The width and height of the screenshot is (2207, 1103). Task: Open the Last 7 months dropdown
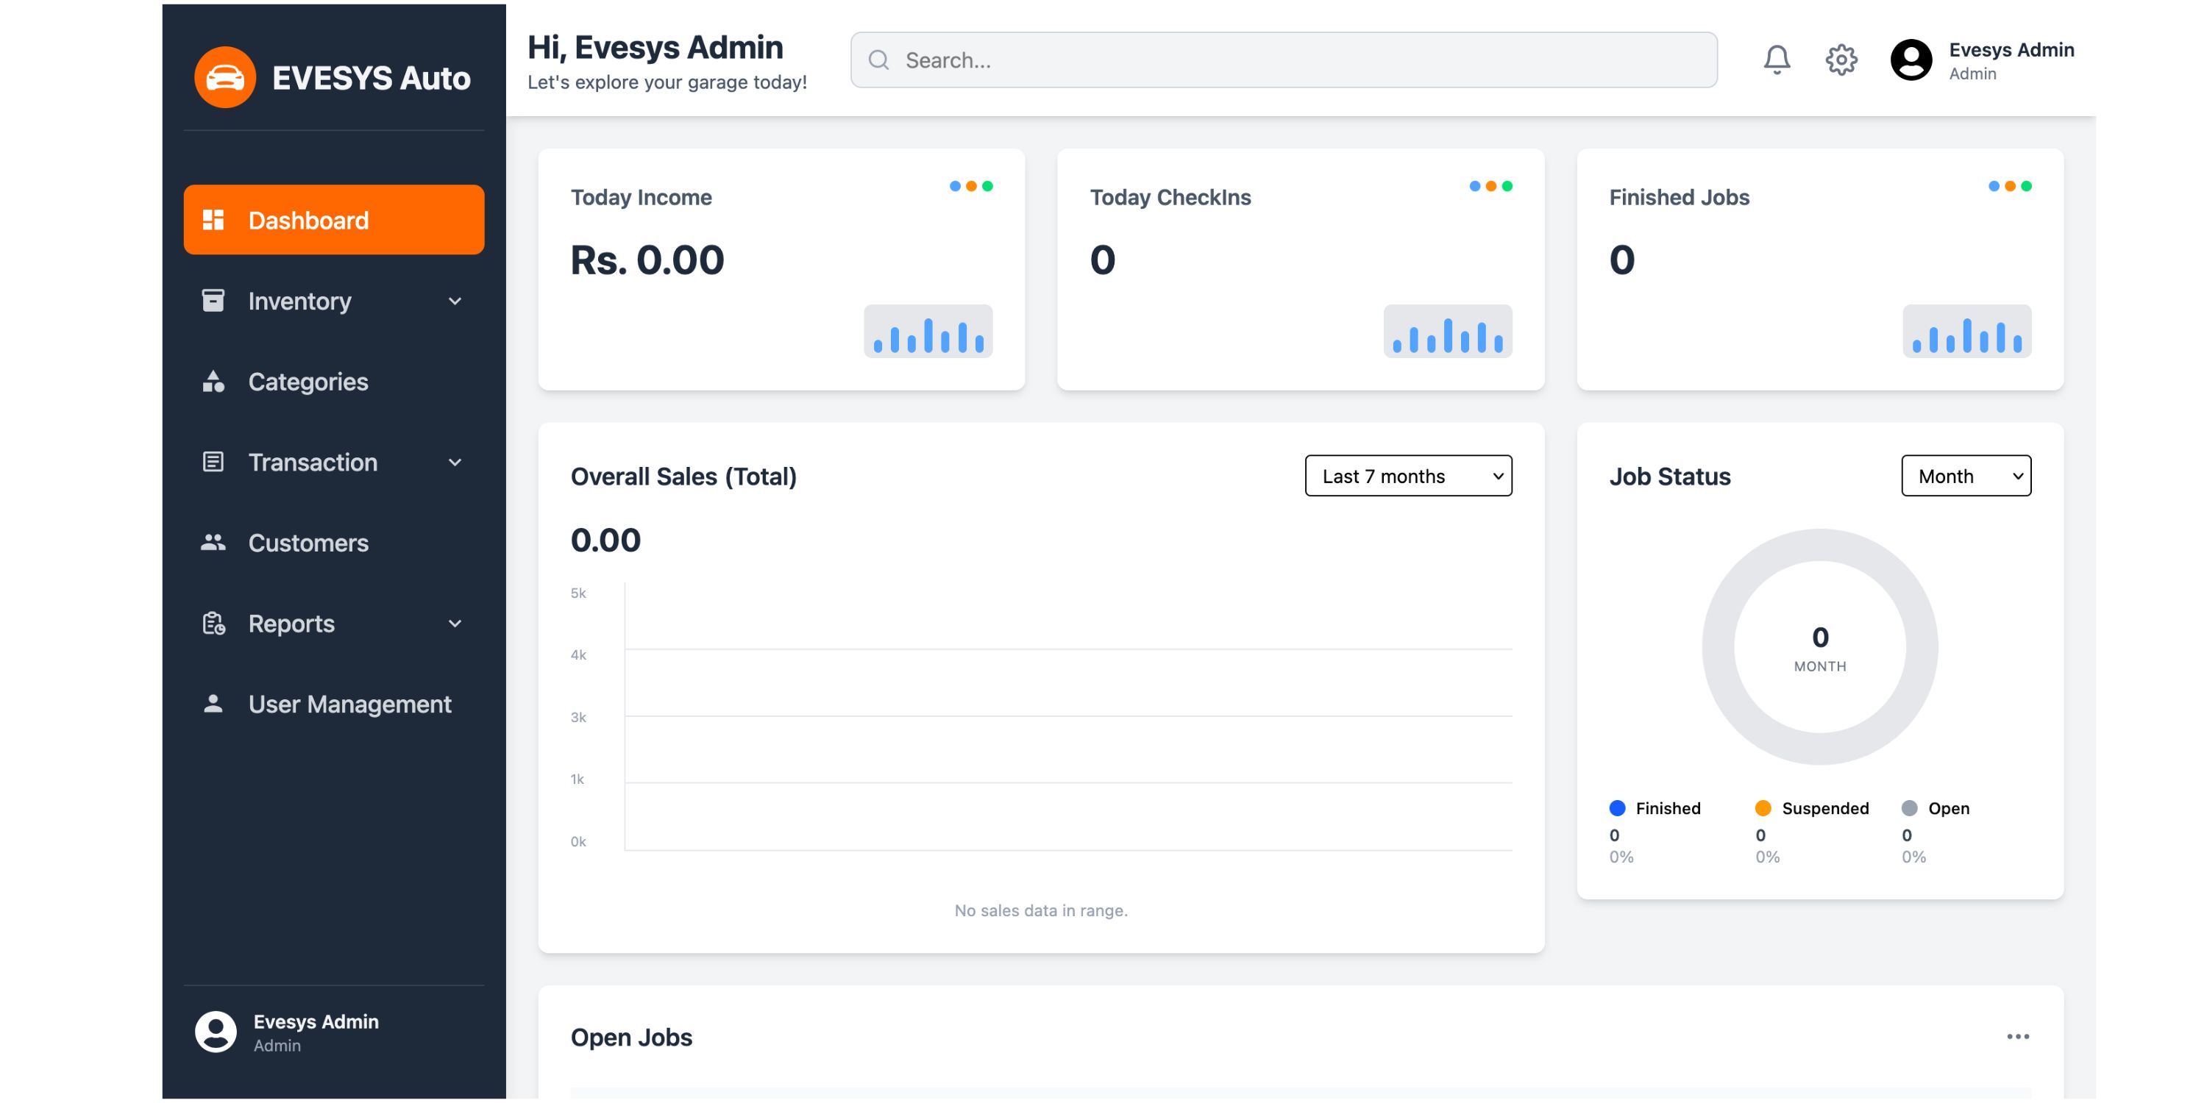[1407, 476]
